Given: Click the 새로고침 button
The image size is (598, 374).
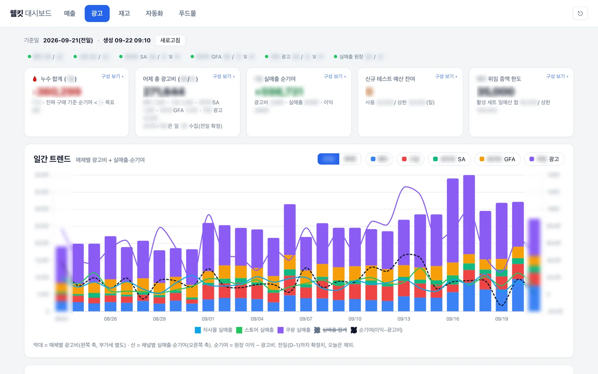Looking at the screenshot, I should pyautogui.click(x=170, y=40).
